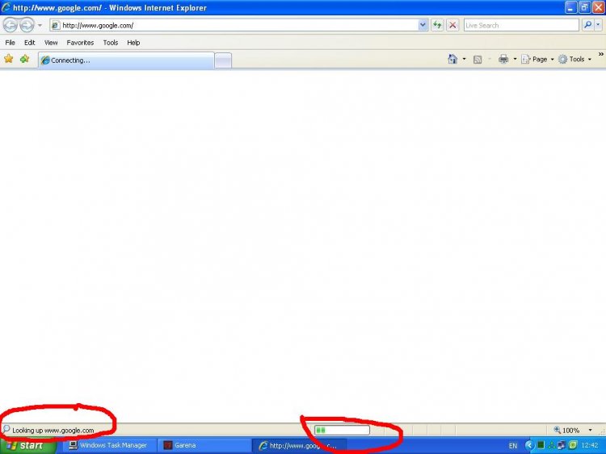Open the File menu

11,42
